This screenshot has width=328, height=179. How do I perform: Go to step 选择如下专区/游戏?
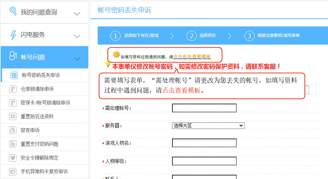[x=142, y=35]
